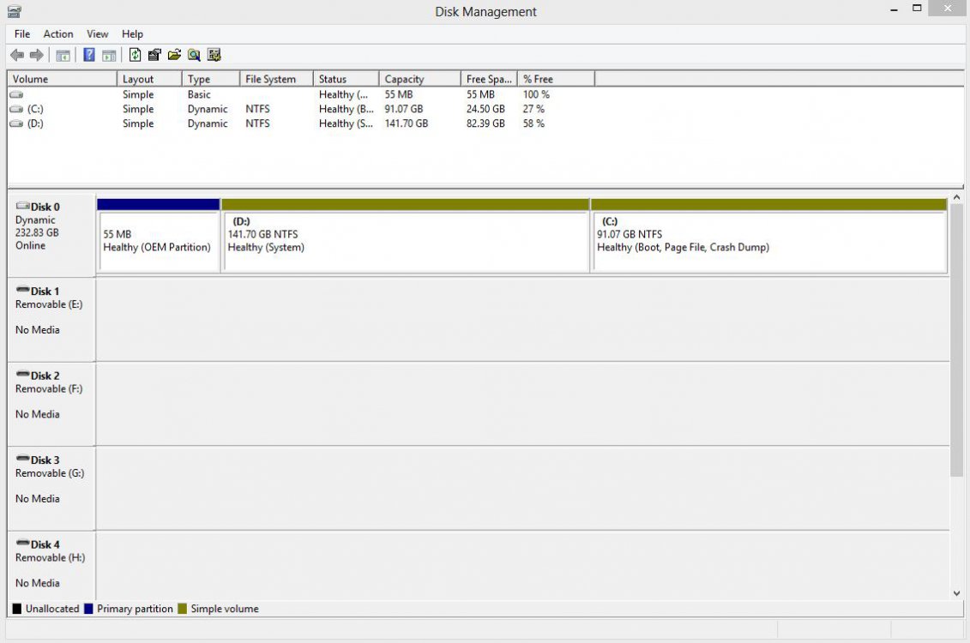Click the Back navigation arrow icon
This screenshot has height=643, width=970.
click(17, 54)
